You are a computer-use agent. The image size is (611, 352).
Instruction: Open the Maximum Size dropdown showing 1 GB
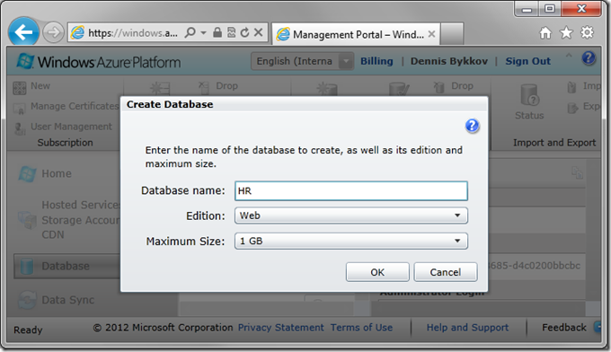[x=350, y=241]
